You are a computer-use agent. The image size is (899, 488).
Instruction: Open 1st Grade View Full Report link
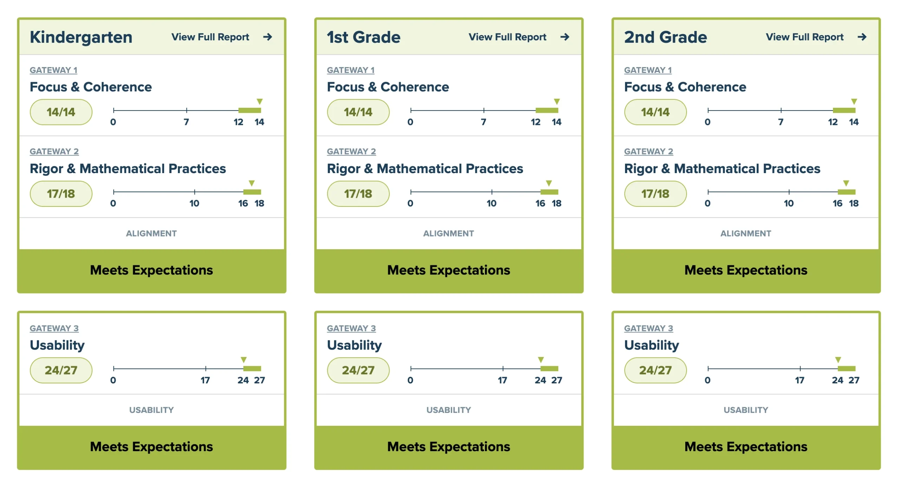click(507, 37)
